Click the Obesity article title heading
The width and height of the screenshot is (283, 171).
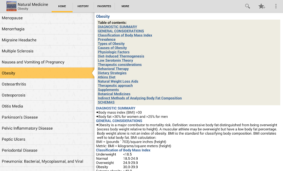[x=103, y=16]
